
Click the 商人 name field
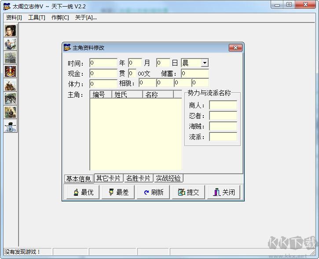pos(223,105)
